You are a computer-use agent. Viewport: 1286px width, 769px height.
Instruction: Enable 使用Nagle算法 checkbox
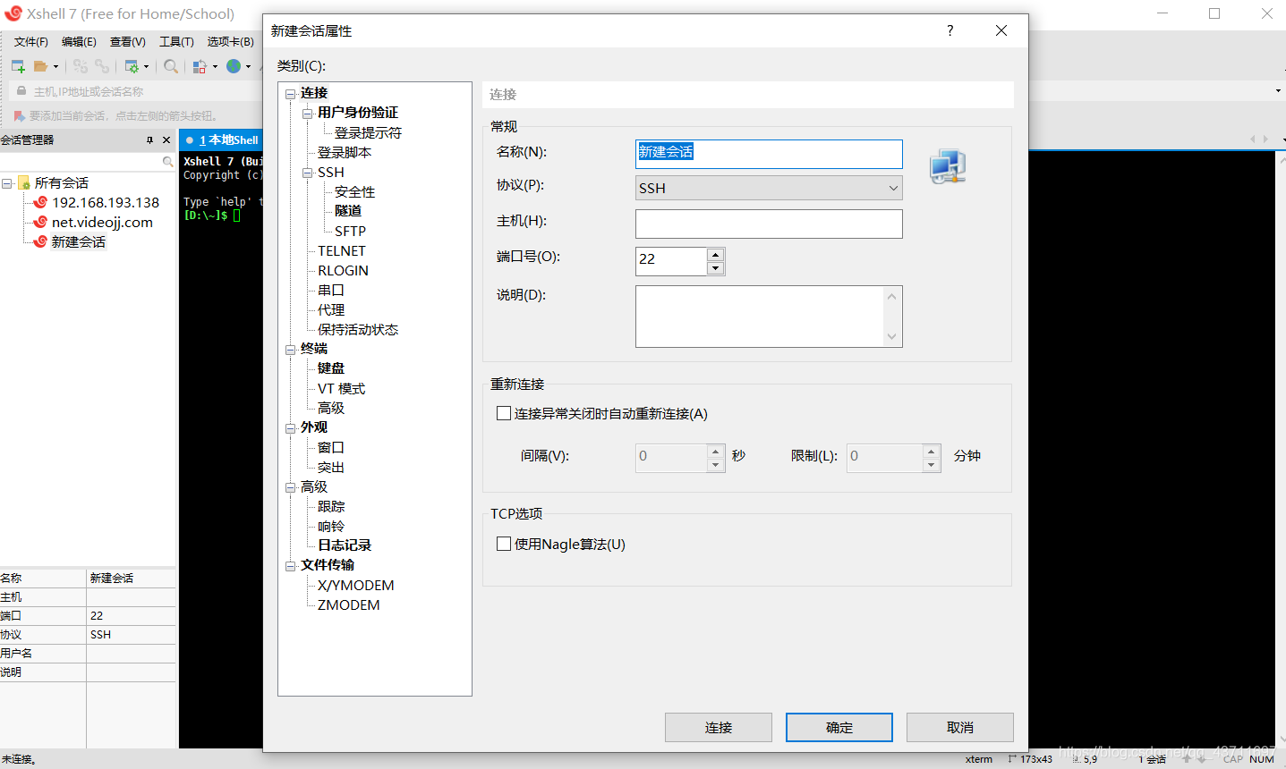coord(504,544)
